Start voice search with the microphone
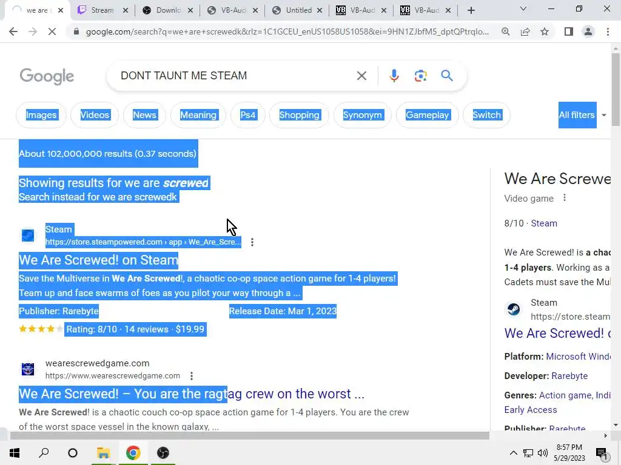621x465 pixels. click(x=394, y=76)
